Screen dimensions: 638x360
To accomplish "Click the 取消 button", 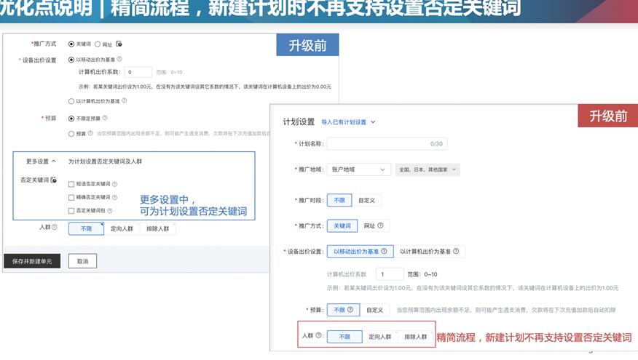I will tap(82, 261).
